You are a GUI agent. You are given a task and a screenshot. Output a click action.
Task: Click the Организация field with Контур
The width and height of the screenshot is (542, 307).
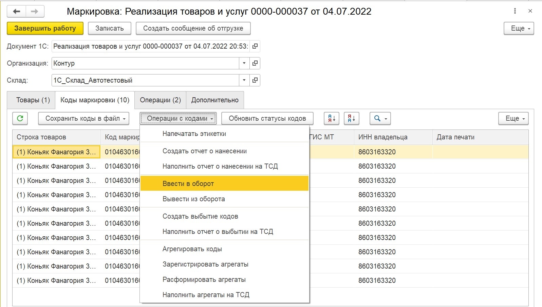[145, 63]
